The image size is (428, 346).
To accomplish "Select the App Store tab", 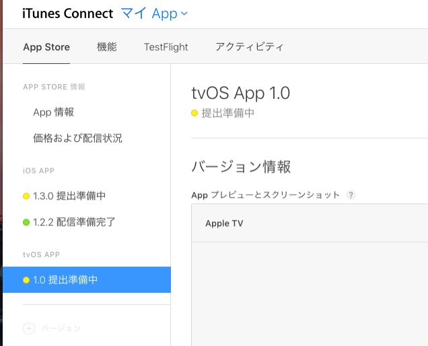I will pyautogui.click(x=46, y=47).
